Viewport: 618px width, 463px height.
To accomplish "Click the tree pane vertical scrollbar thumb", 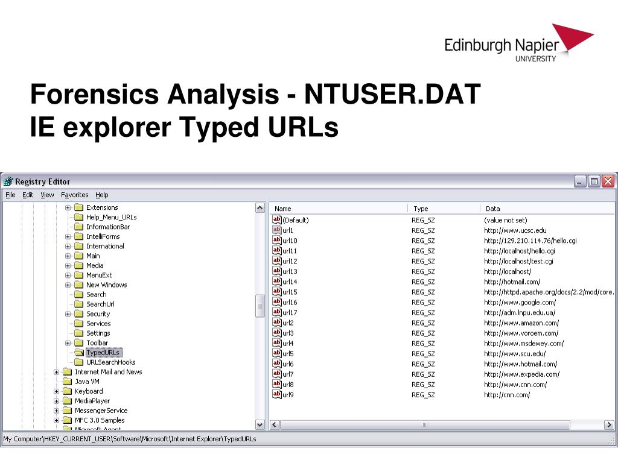I will 260,306.
